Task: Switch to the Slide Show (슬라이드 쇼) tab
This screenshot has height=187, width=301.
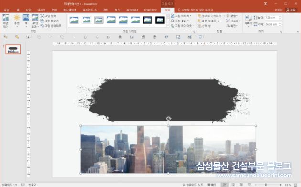Action: point(90,10)
